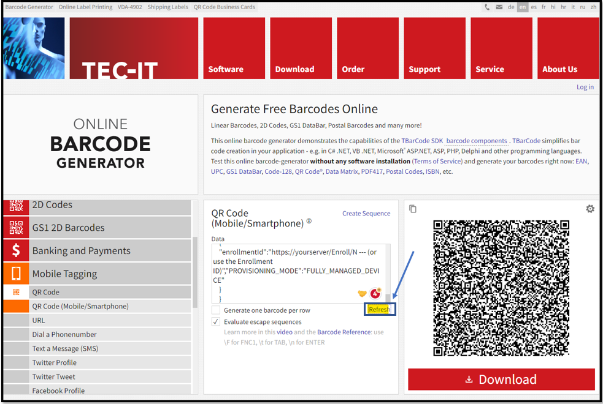603x404 pixels.
Task: Switch language to French (fr)
Action: tap(543, 7)
